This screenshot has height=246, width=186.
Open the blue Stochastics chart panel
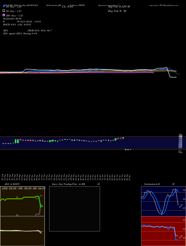tap(163, 201)
